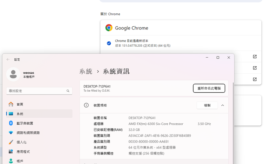Click the 32.0 GB RAM value
Viewport: 274px width, 164px height.
pos(134,130)
